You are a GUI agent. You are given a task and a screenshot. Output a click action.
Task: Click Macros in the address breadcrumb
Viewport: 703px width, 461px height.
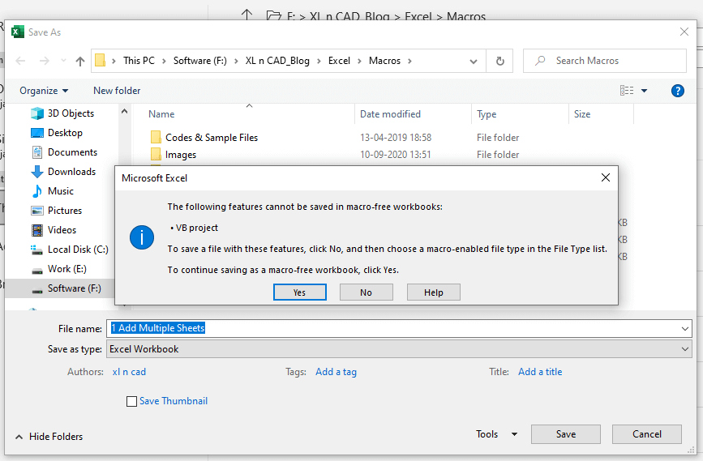[x=384, y=61]
